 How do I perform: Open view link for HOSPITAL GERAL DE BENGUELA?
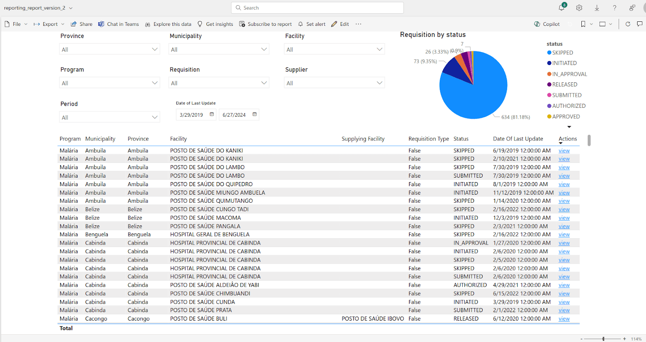[564, 235]
